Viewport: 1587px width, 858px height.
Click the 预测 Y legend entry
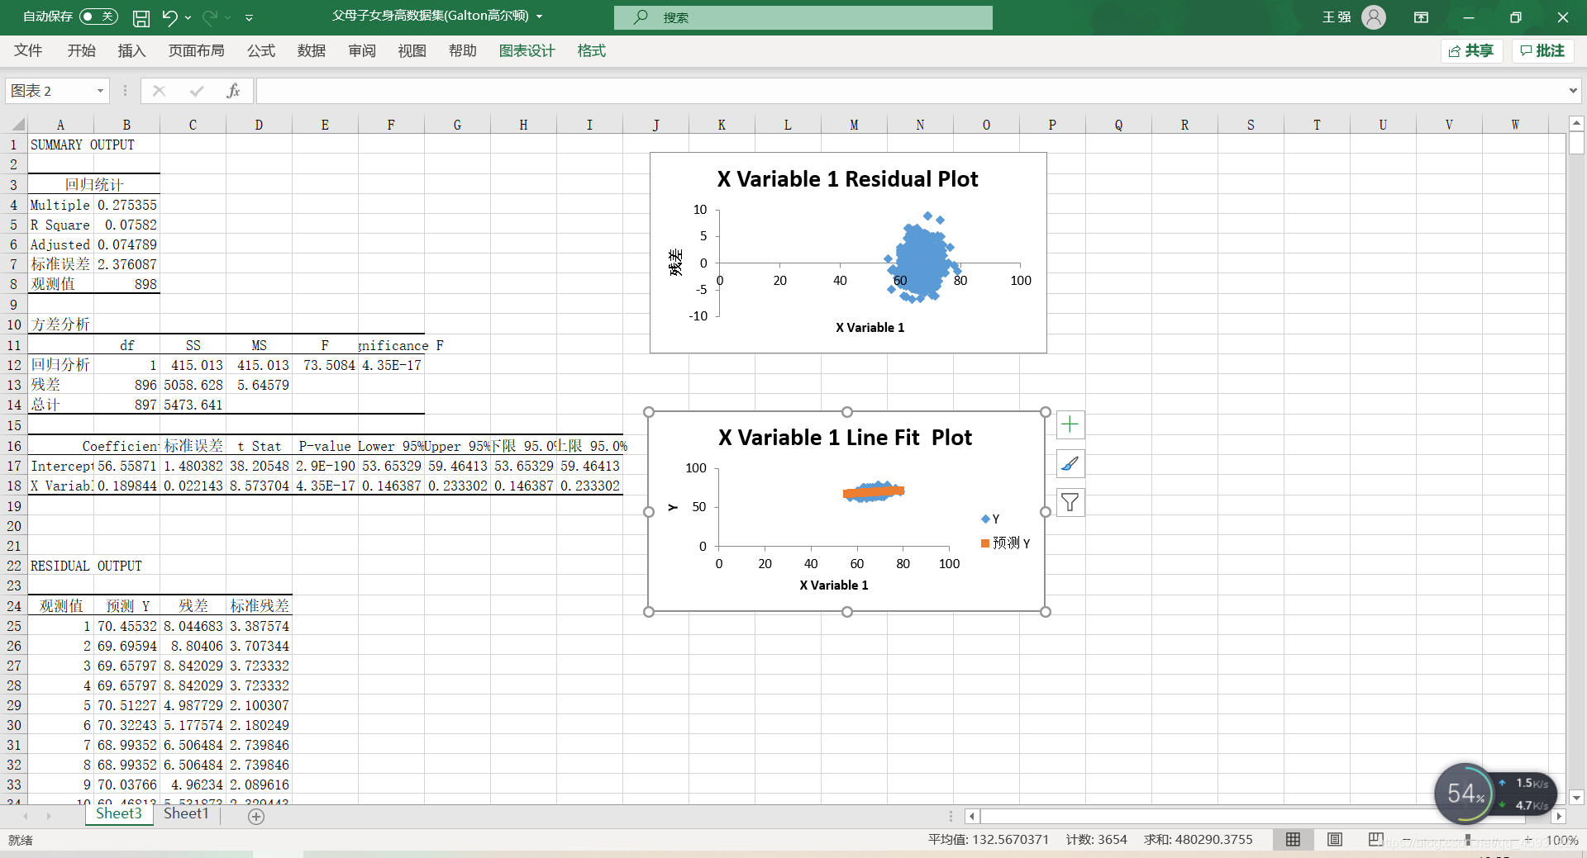pos(1006,543)
